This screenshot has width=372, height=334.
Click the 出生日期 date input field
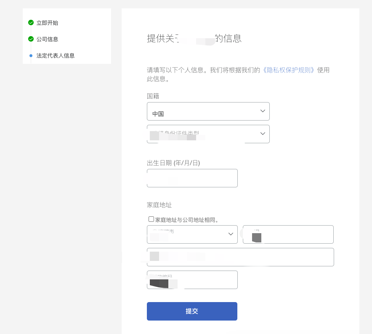192,178
